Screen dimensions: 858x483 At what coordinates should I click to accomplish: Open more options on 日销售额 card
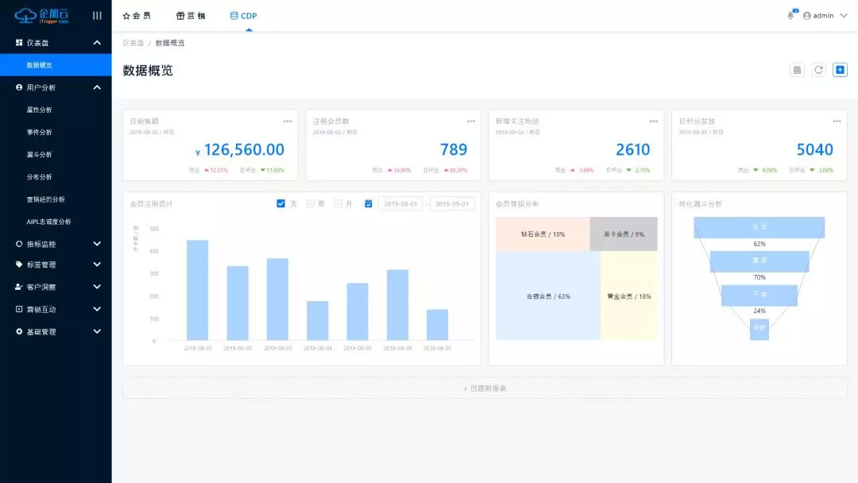click(x=288, y=122)
